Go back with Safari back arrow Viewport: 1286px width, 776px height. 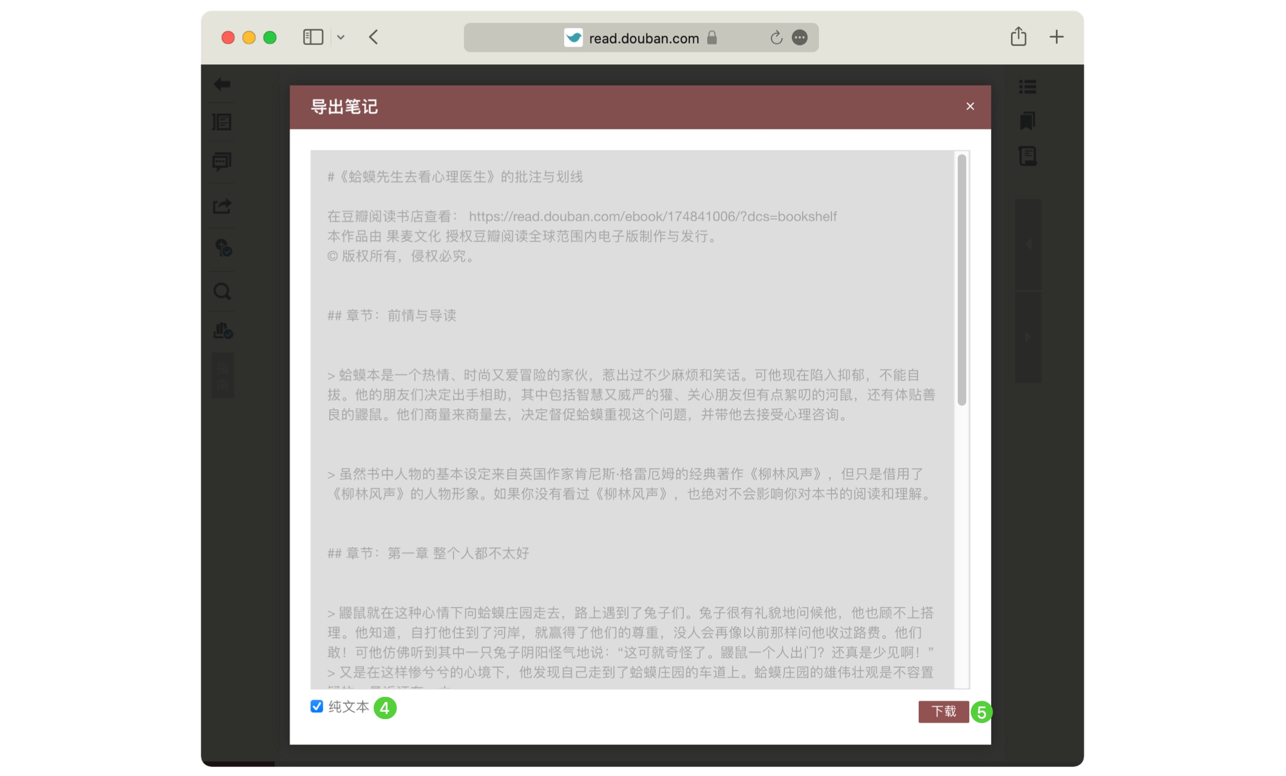click(x=374, y=37)
